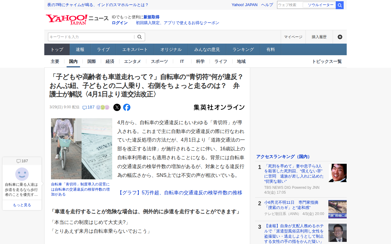Open ranking item 2 about 小6男児不明11日
Screen dimensions: 391x244
click(291, 205)
